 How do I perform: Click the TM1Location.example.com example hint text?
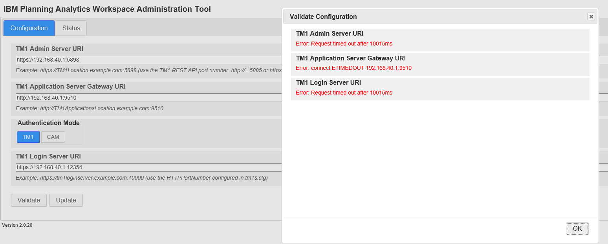click(x=149, y=71)
